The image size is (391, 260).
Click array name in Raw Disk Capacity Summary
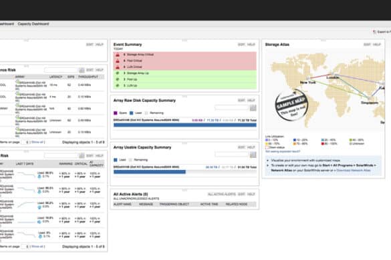[146, 120]
